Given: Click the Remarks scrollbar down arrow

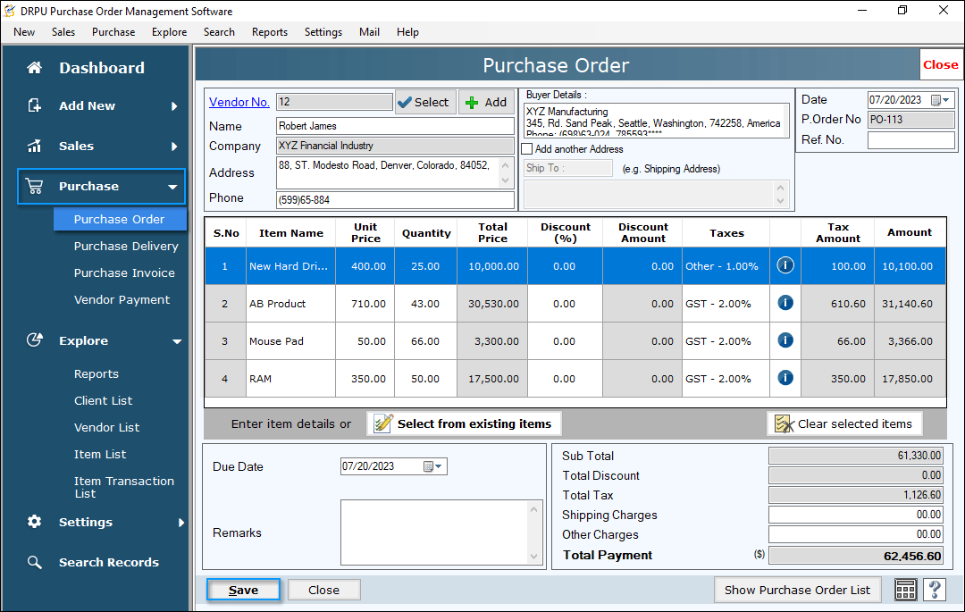Looking at the screenshot, I should click(533, 556).
